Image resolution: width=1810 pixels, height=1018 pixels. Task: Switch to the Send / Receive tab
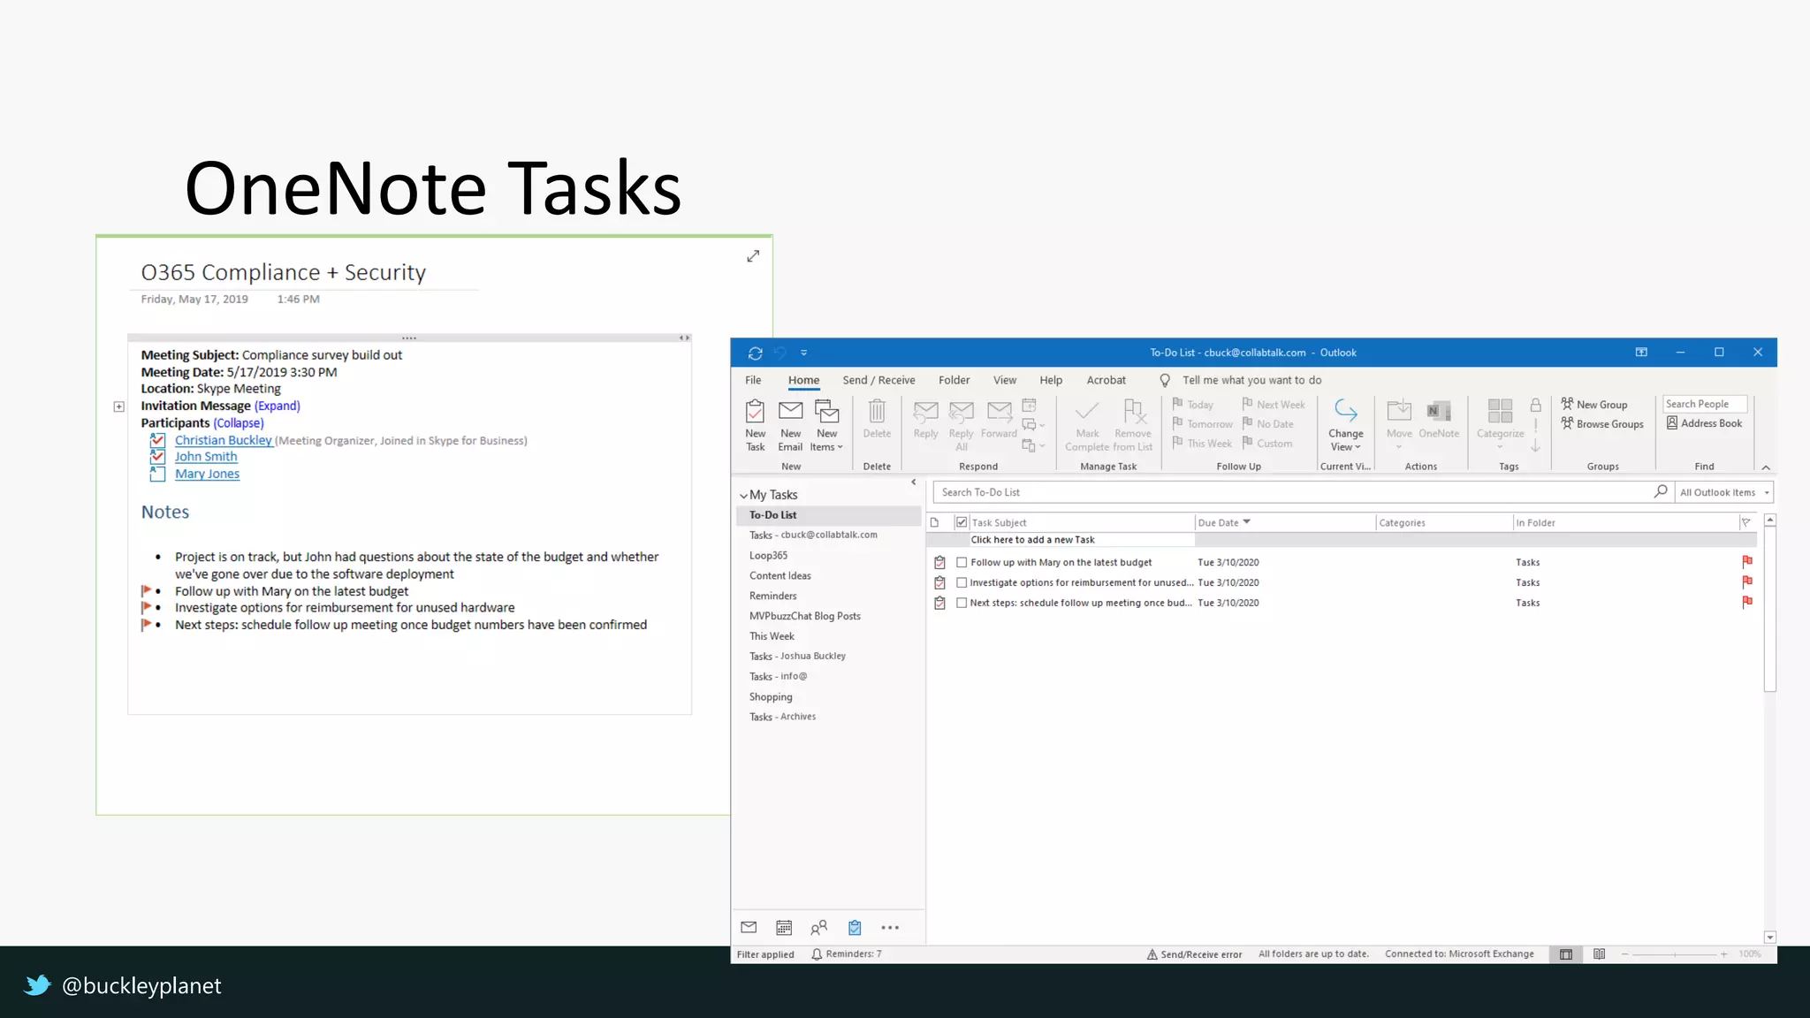coord(878,380)
